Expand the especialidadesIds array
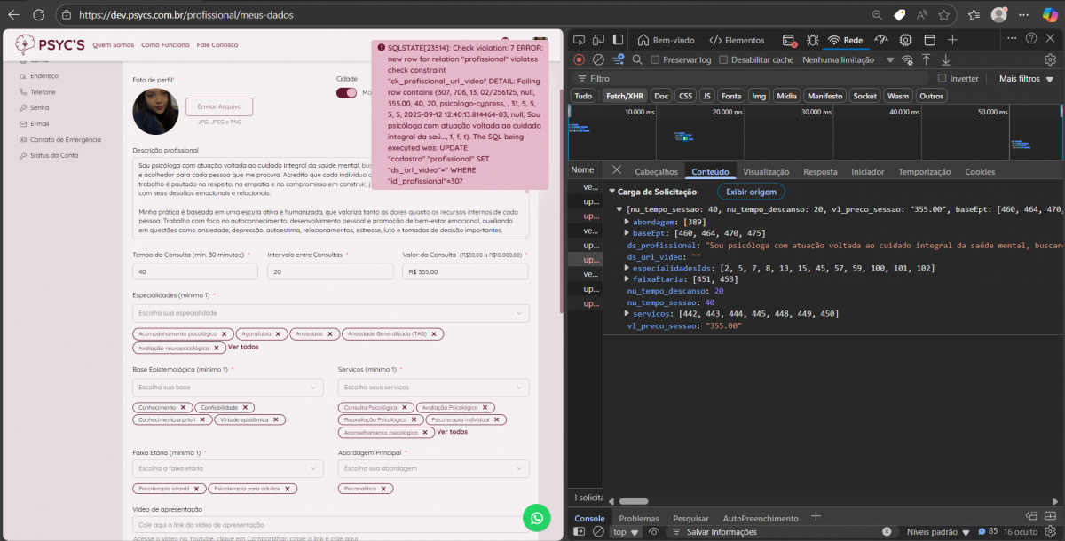 [x=627, y=268]
